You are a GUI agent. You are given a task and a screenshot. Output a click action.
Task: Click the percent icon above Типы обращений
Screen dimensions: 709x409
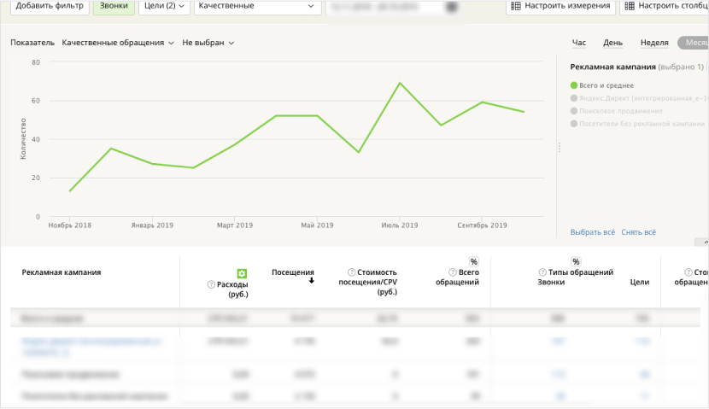click(576, 261)
